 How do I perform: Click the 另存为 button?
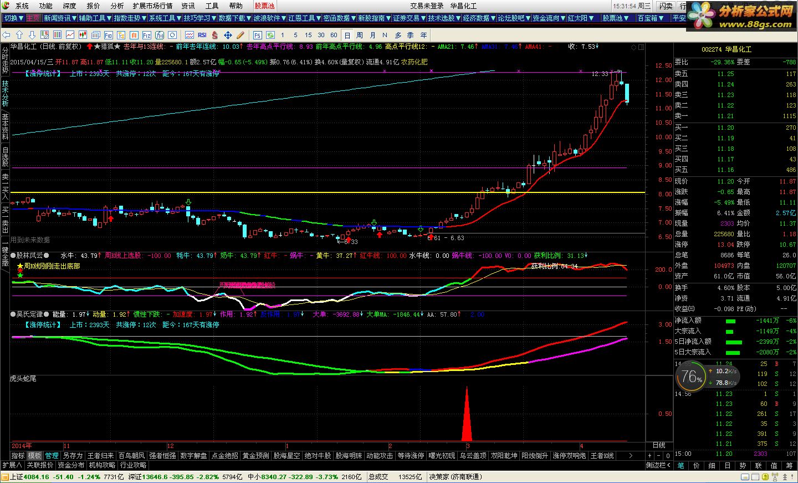click(73, 456)
